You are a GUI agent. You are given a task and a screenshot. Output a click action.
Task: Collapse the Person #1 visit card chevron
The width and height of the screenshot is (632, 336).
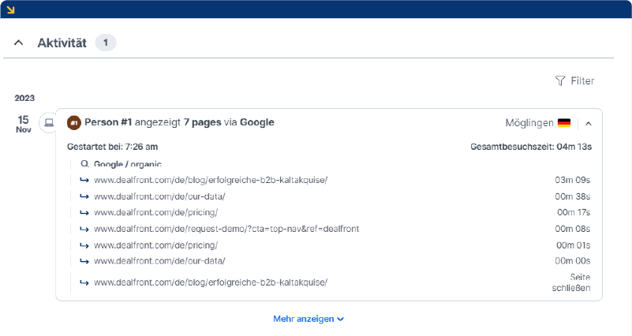[589, 124]
